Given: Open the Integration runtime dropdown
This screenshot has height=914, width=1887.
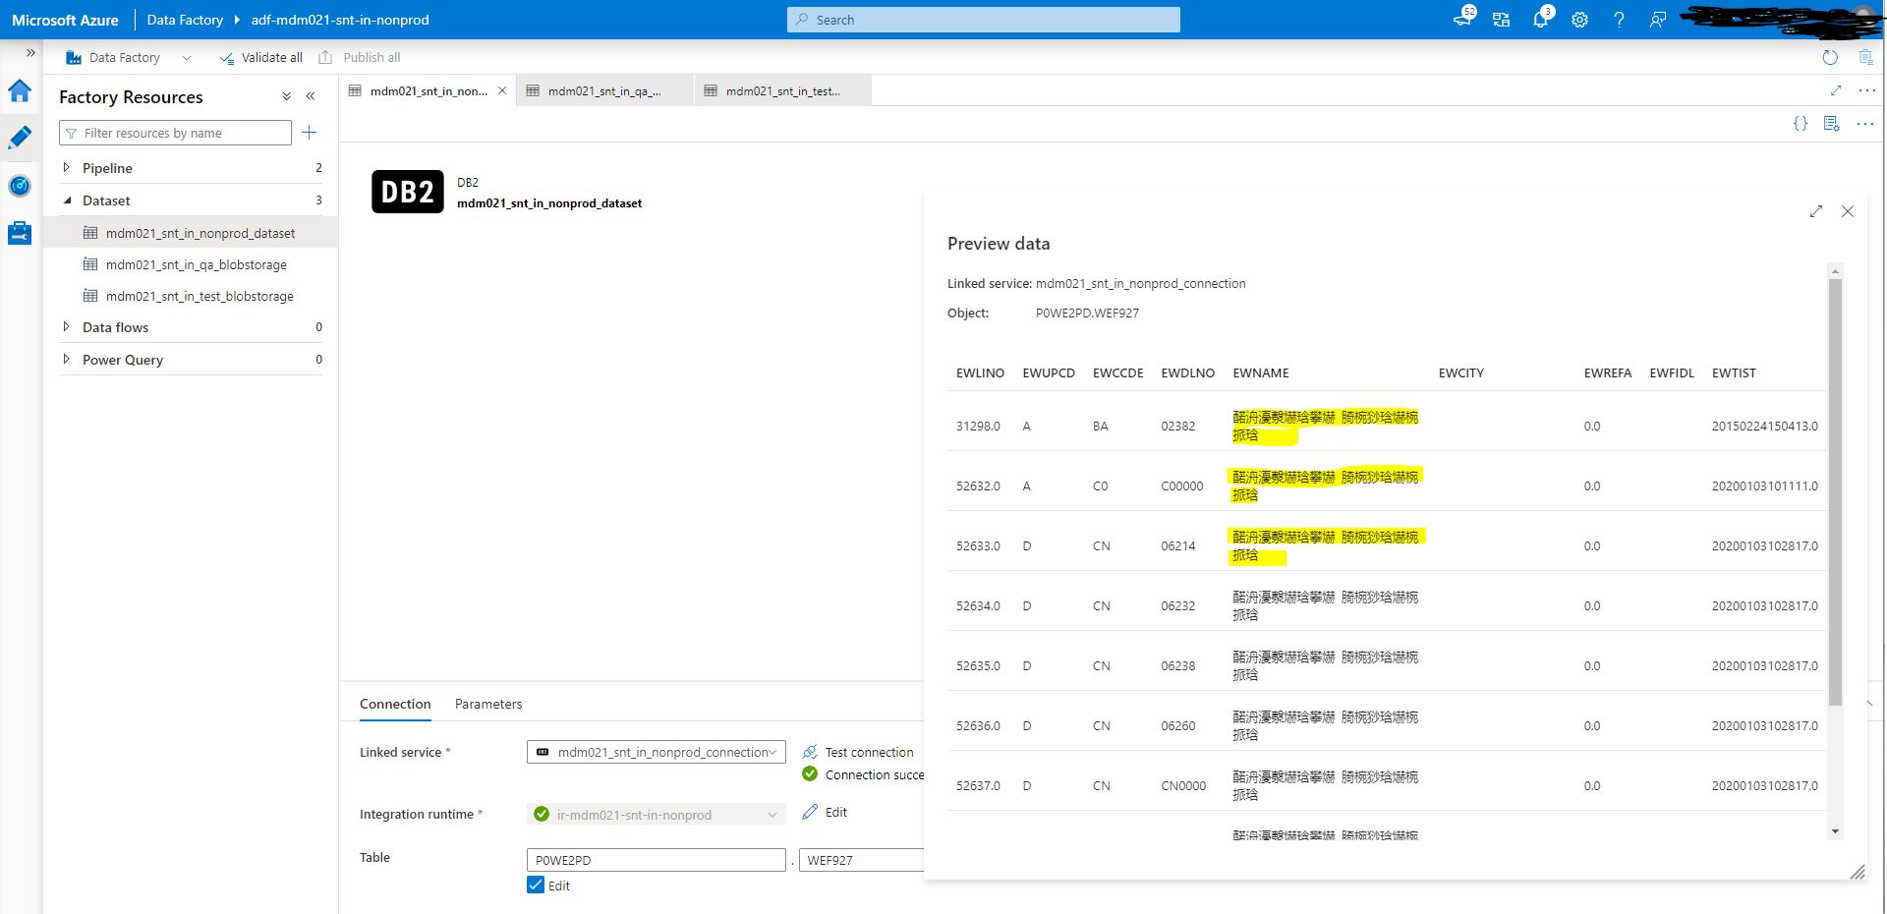Looking at the screenshot, I should (657, 814).
